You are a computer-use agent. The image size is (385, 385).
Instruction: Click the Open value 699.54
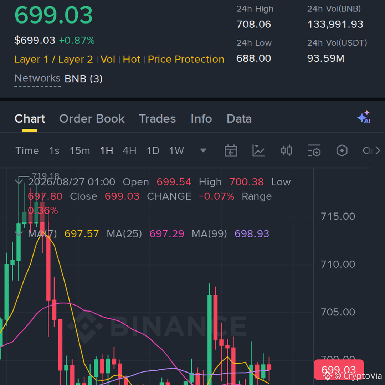point(174,182)
